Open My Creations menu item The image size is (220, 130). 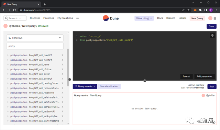tap(65, 18)
